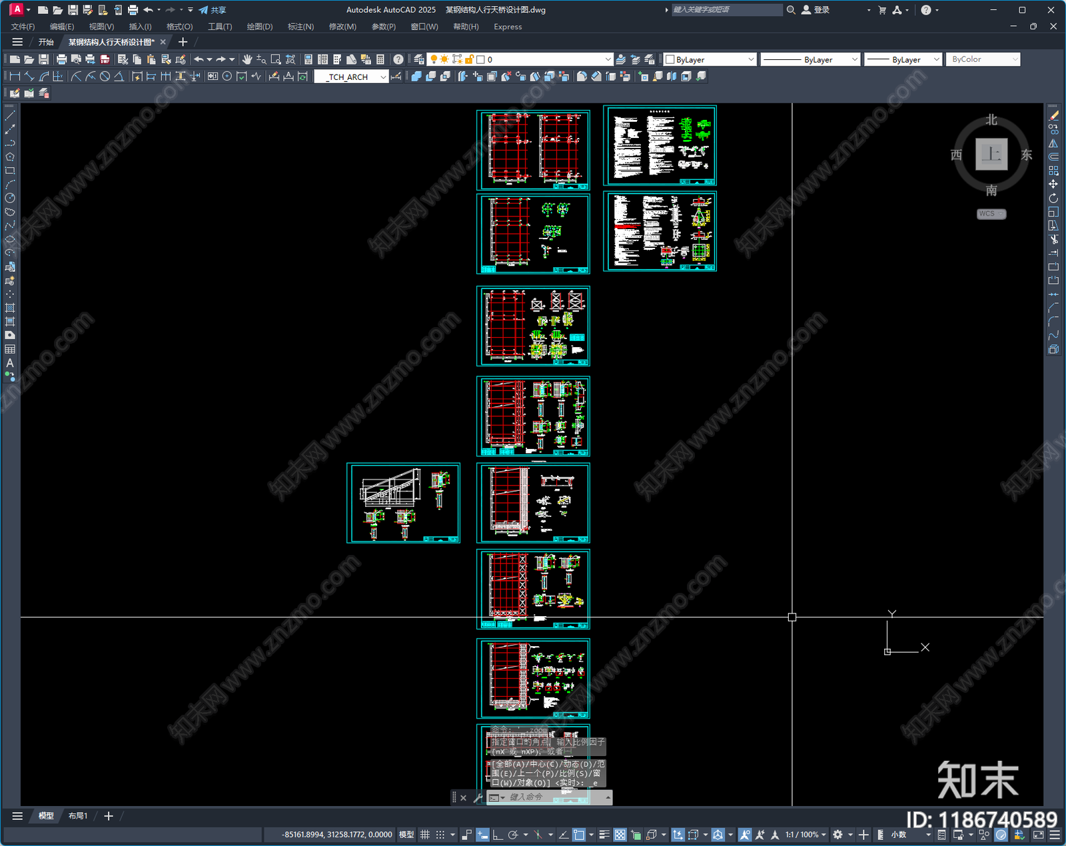This screenshot has height=846, width=1066.
Task: Open the 绘图(D) menu
Action: click(x=260, y=27)
